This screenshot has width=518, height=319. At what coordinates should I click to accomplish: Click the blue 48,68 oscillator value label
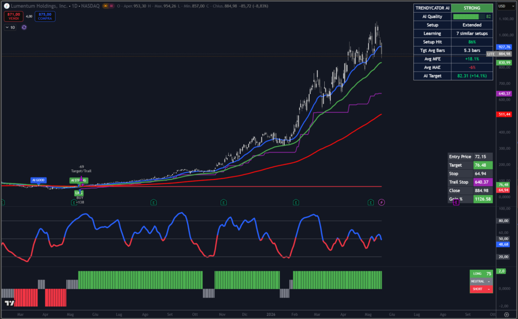click(503, 244)
